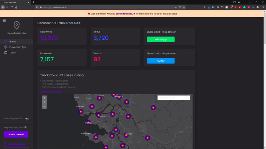Open the wrench developer tools icon
This screenshot has height=149, width=266.
204,7
